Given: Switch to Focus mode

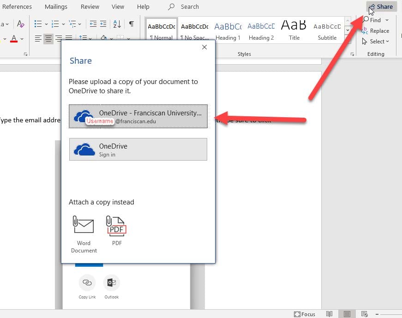Looking at the screenshot, I should (x=305, y=314).
